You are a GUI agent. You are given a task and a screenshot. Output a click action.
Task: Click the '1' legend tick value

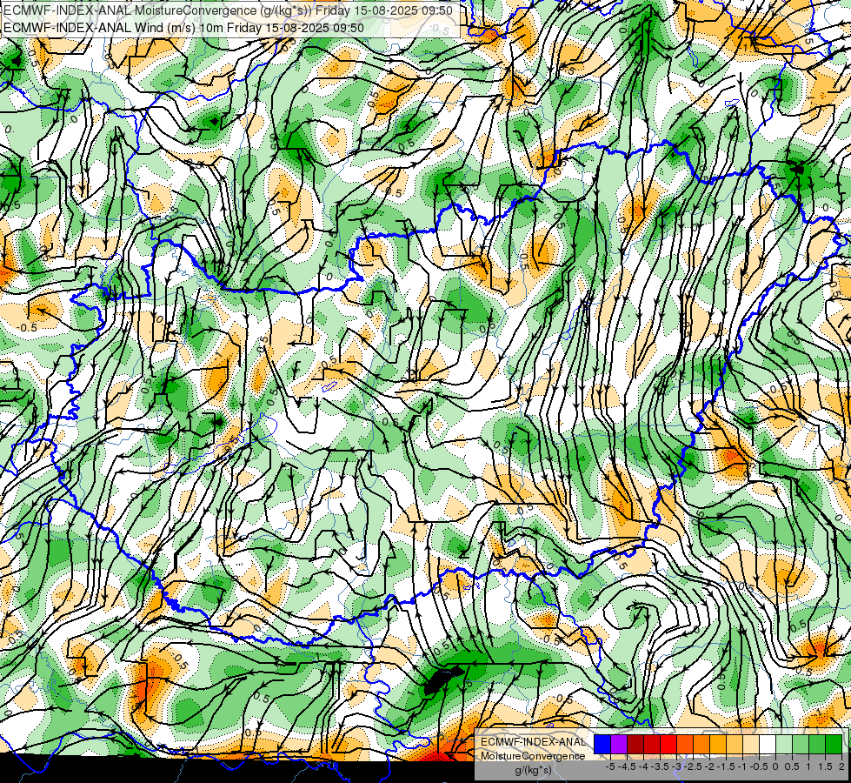(x=808, y=766)
